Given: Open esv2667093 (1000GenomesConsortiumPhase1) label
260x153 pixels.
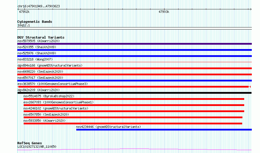Looking at the screenshot, I should pos(58,102).
